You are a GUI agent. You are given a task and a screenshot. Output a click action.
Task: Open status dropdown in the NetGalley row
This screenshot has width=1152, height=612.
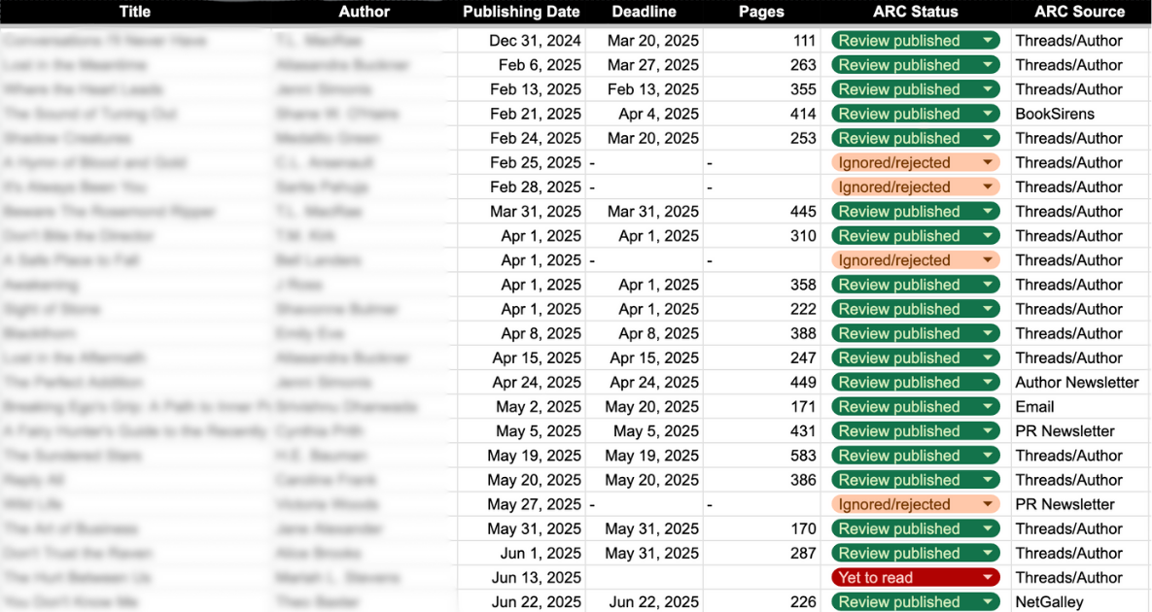[x=988, y=602]
